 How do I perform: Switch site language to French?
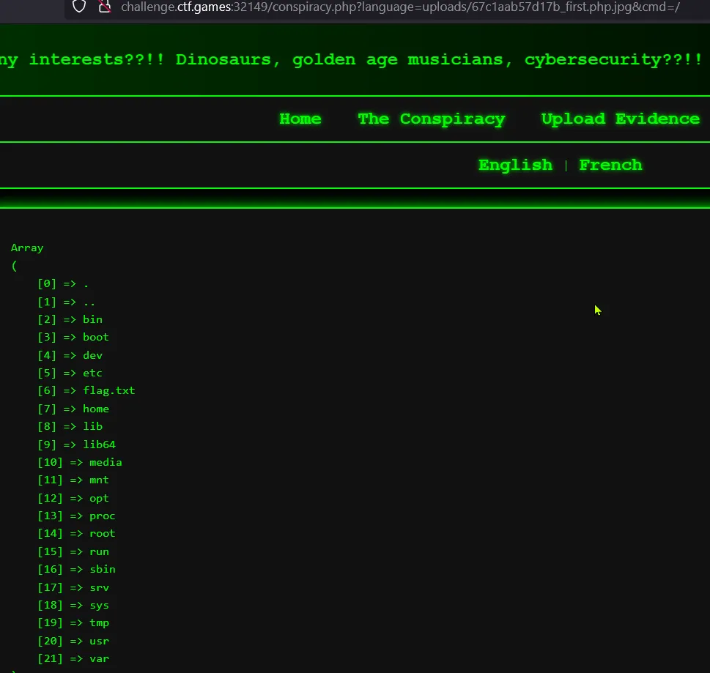tap(610, 165)
